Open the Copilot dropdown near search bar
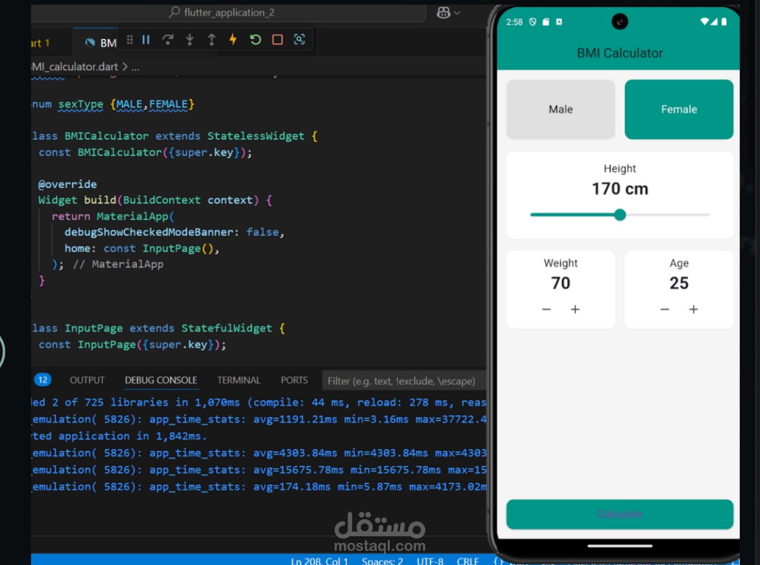760x565 pixels. (448, 12)
